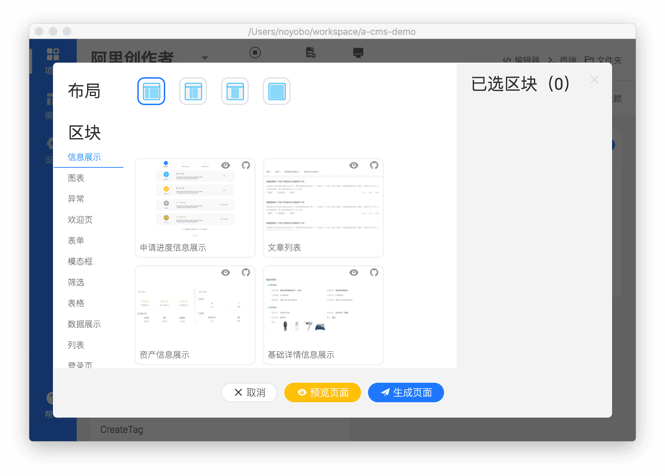Click the new page icon in background toolbar
Viewport: 665px width, 476px height.
311,53
